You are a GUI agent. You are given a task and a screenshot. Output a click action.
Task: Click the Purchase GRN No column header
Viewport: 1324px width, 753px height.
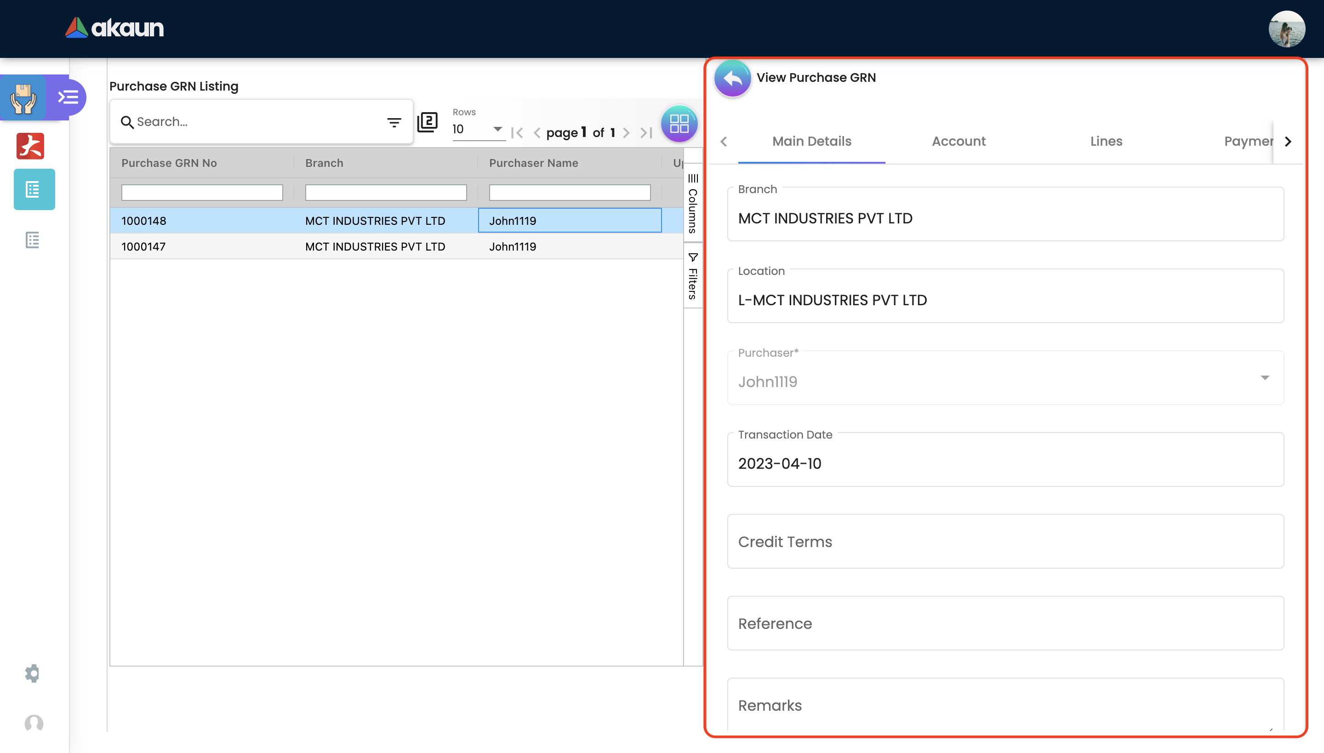[169, 164]
